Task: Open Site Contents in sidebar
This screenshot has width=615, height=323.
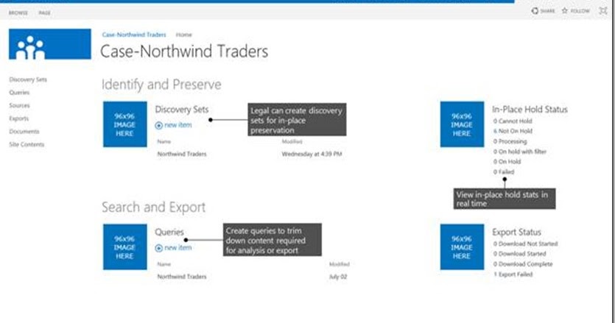Action: [x=27, y=144]
